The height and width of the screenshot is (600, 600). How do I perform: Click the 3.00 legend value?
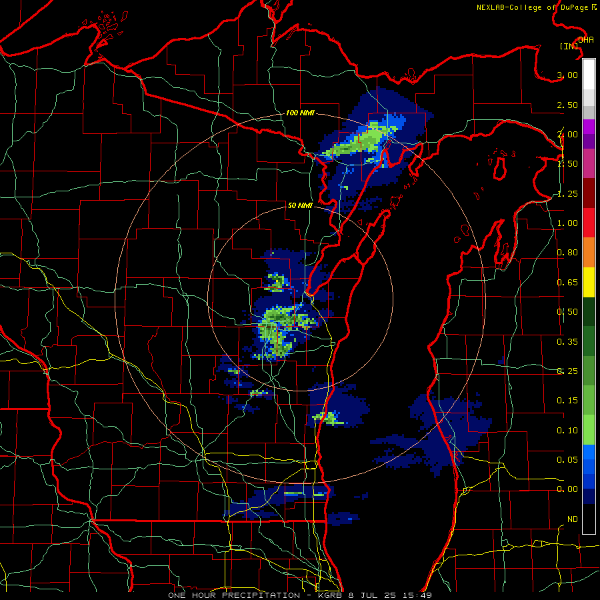[x=567, y=75]
